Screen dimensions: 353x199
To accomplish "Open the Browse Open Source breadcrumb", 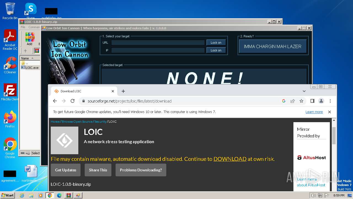I will tap(77, 122).
